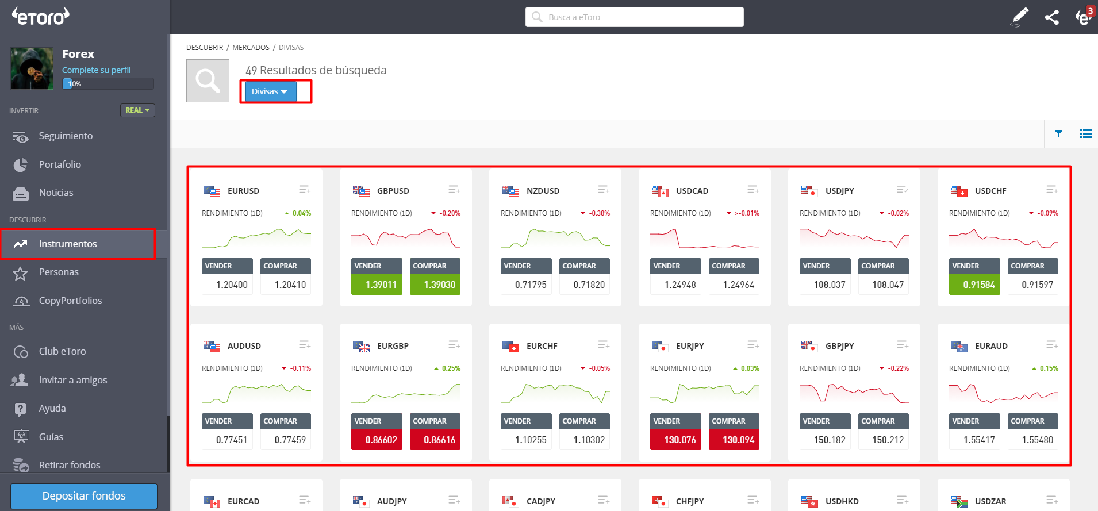Open the filter funnel icon
The width and height of the screenshot is (1098, 511).
point(1058,134)
